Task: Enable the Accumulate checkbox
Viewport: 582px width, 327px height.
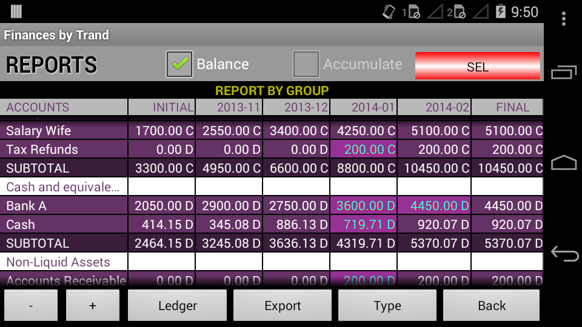Action: (x=306, y=64)
